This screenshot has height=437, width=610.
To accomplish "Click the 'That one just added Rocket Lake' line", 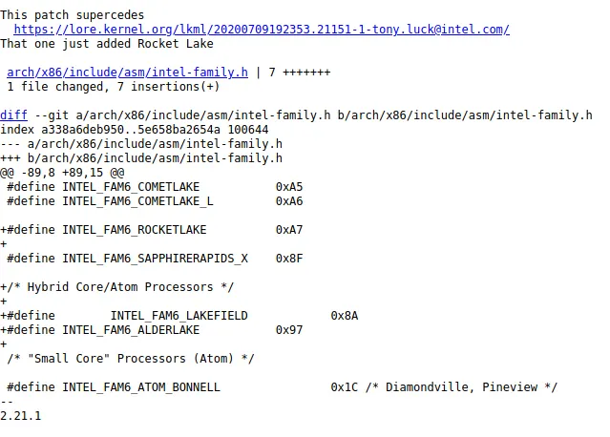I will point(107,44).
